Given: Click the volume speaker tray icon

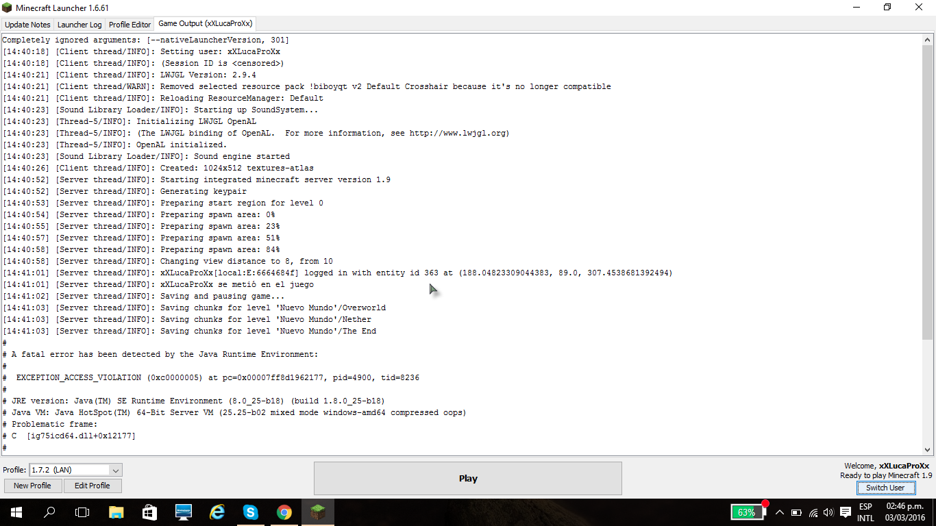Looking at the screenshot, I should (x=828, y=512).
